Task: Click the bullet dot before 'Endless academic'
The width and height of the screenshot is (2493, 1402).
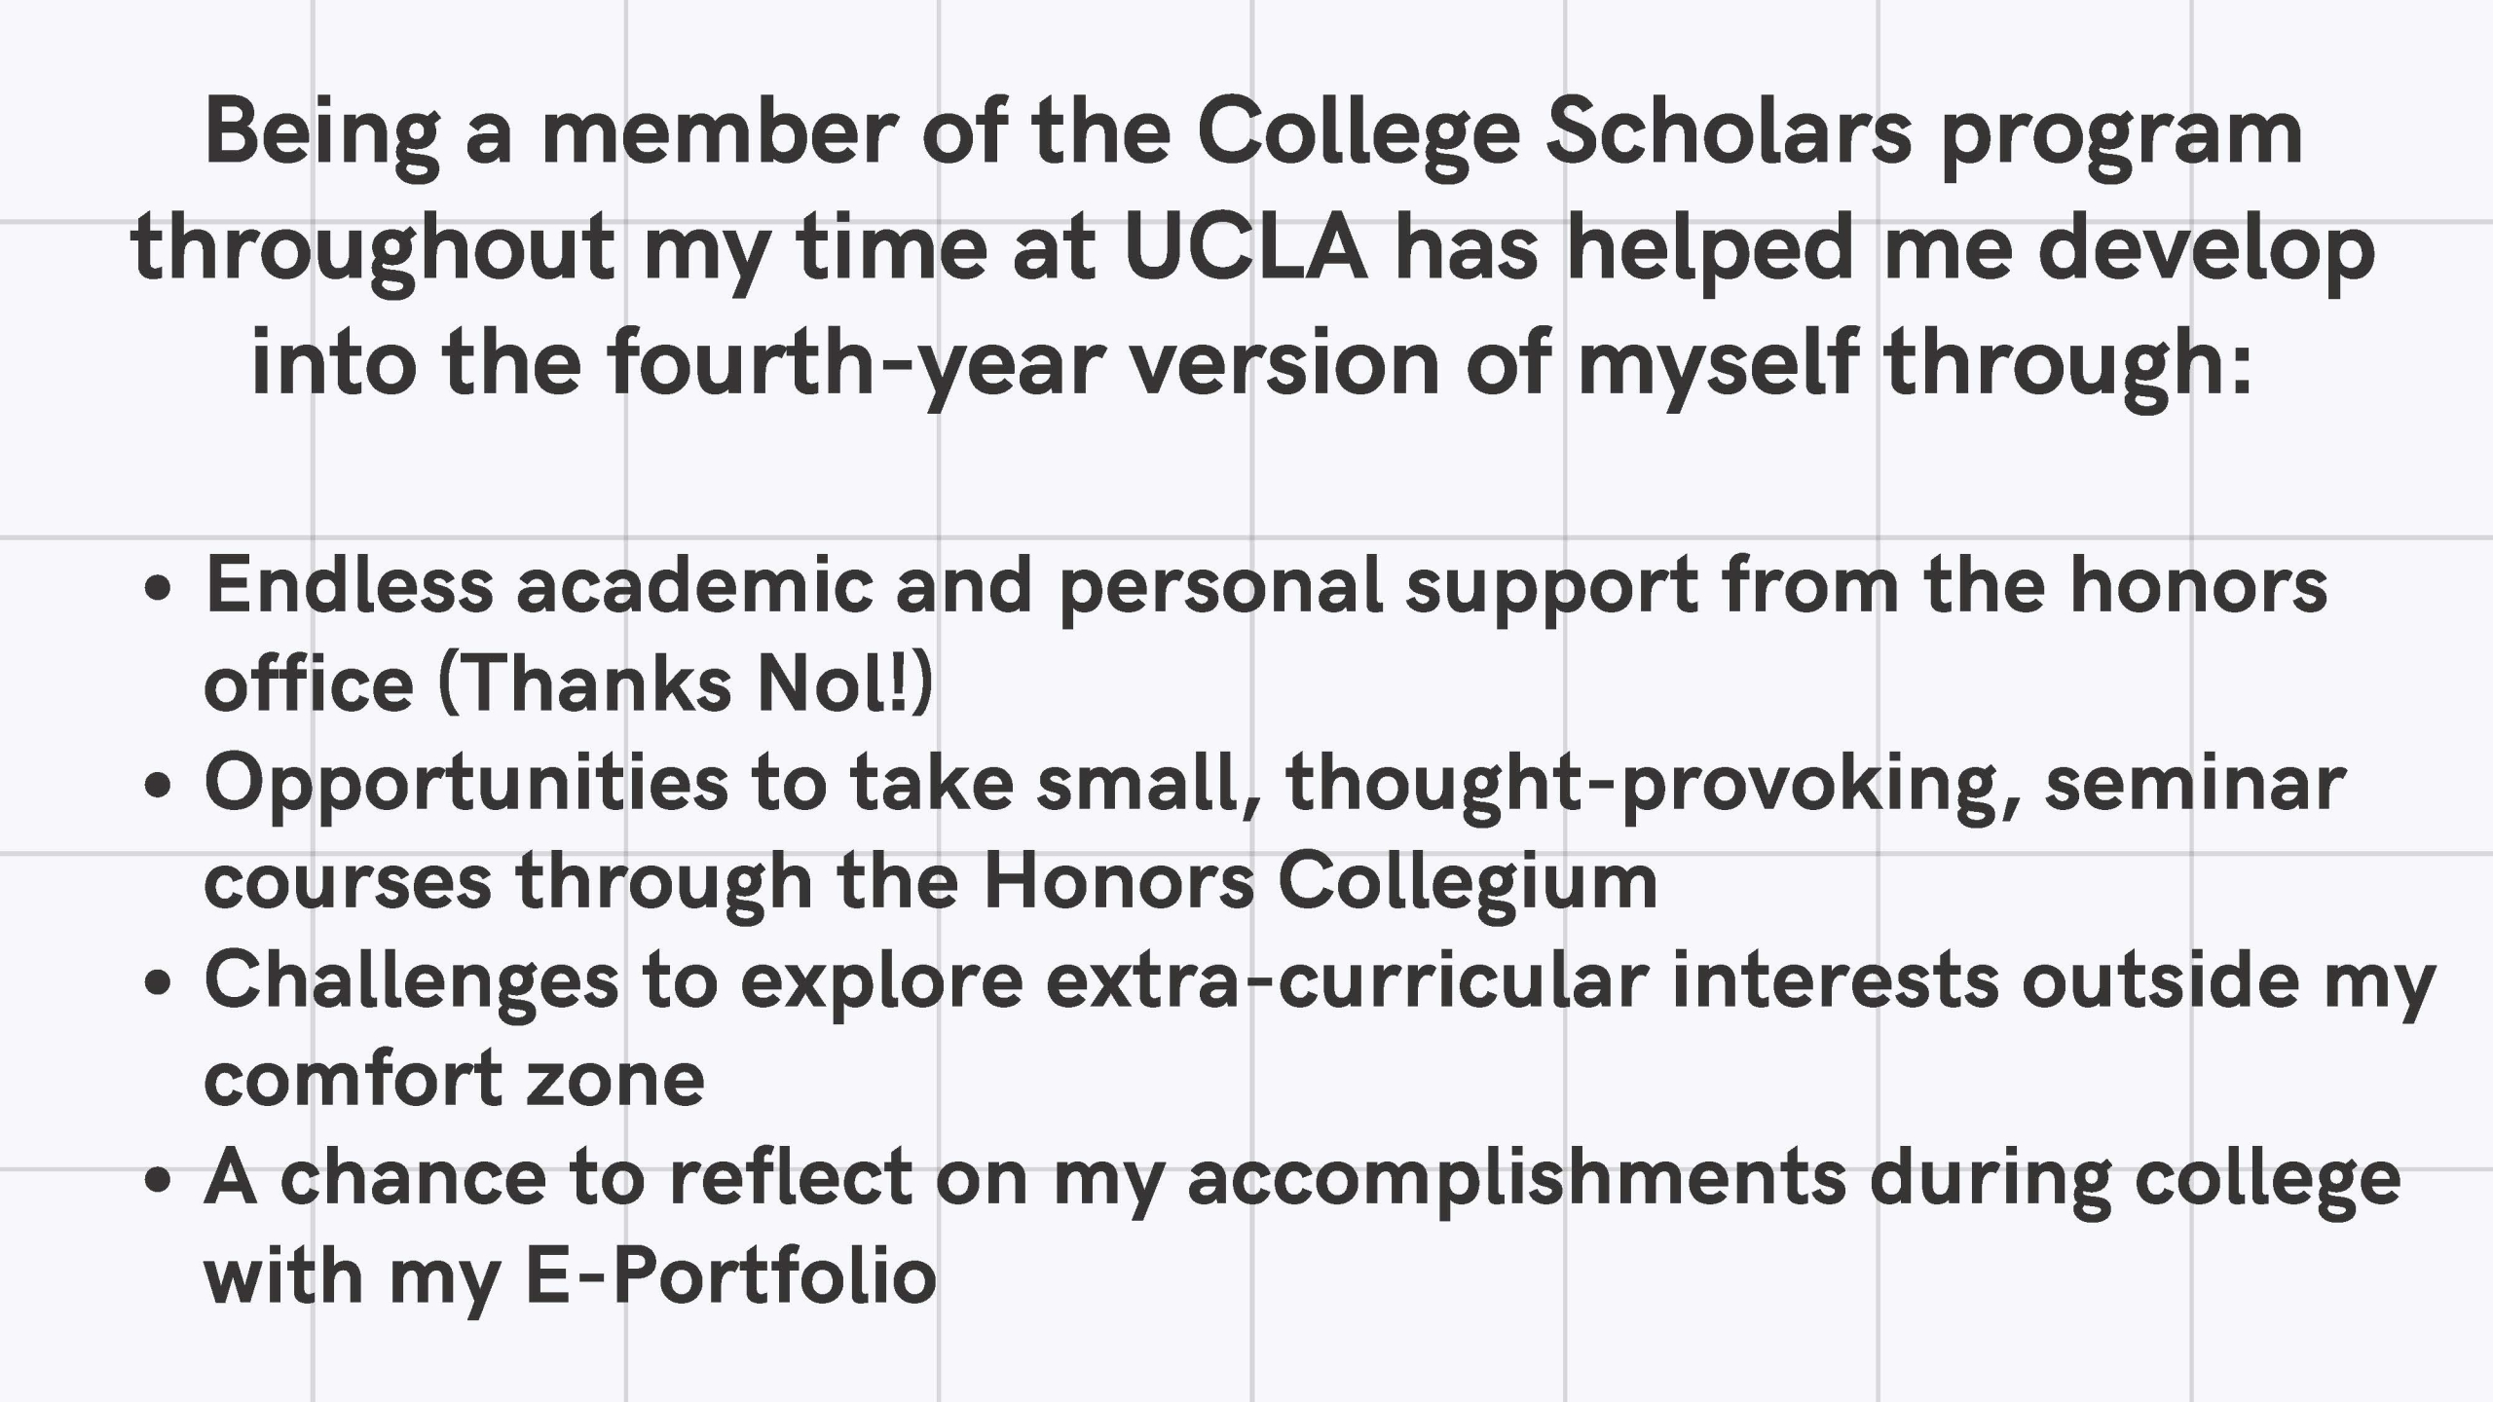Action: pos(157,589)
